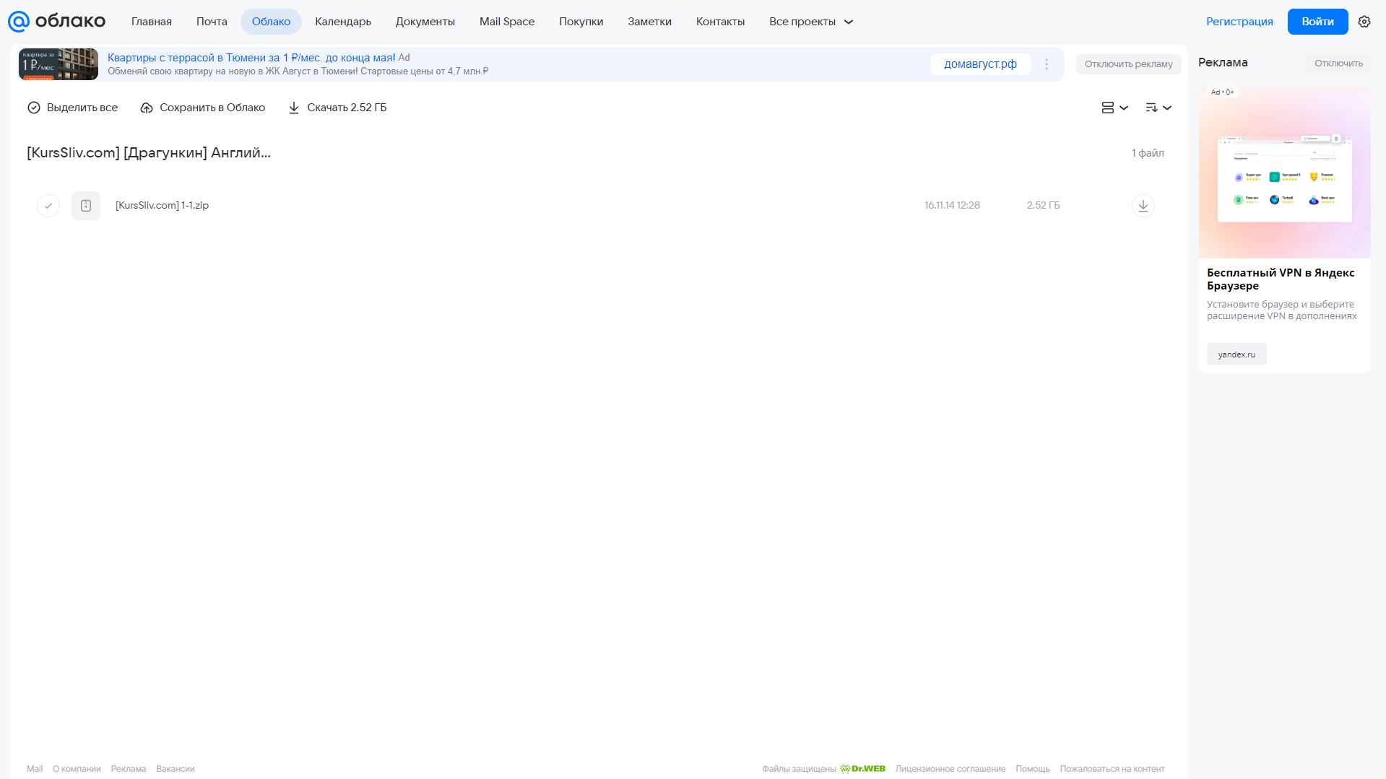Click the zip archive file icon
Image resolution: width=1386 pixels, height=779 pixels.
pos(86,206)
